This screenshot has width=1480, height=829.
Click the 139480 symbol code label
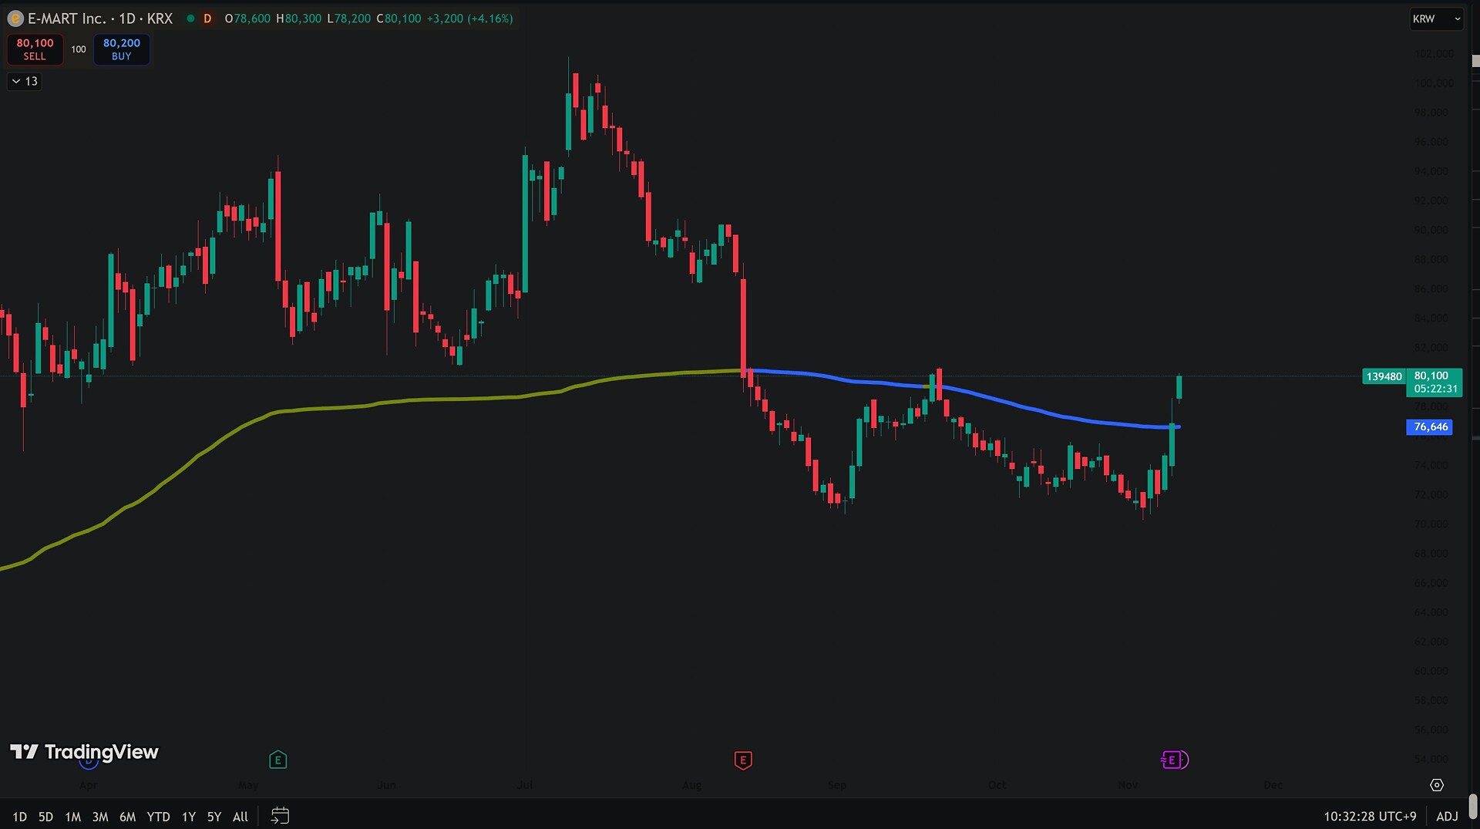1384,376
